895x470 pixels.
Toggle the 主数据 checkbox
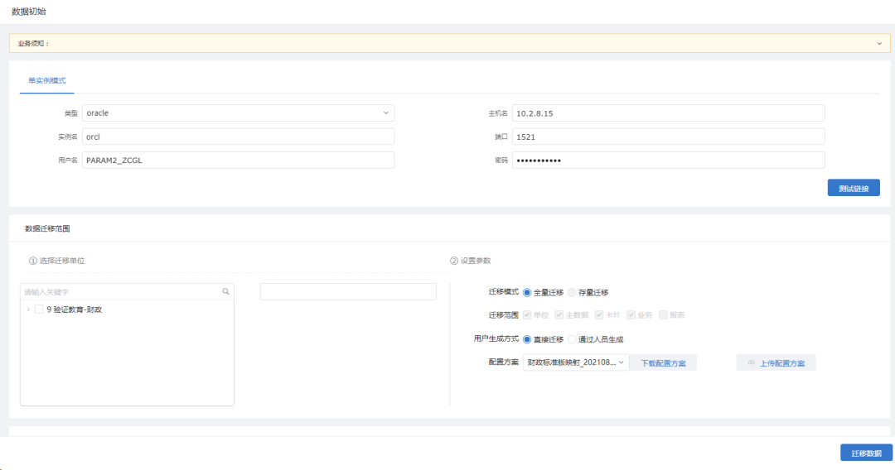[559, 315]
